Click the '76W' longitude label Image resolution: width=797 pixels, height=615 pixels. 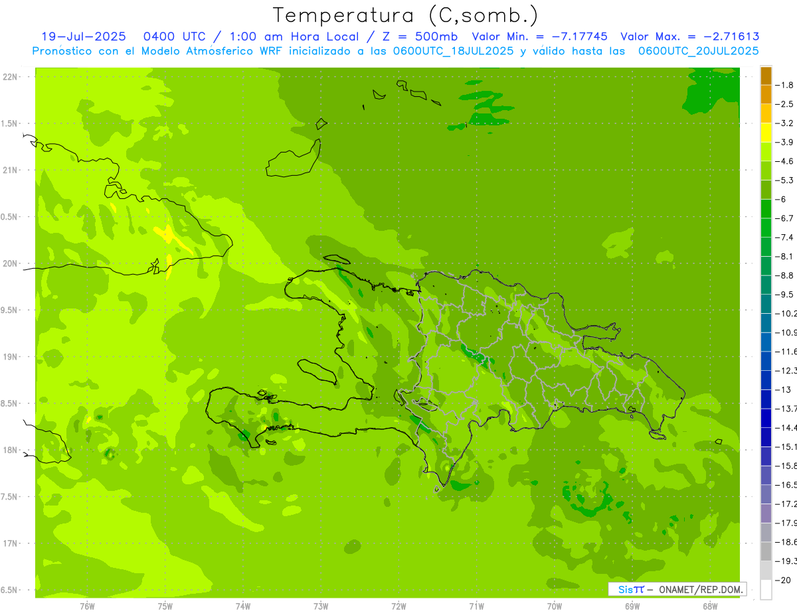click(x=88, y=606)
